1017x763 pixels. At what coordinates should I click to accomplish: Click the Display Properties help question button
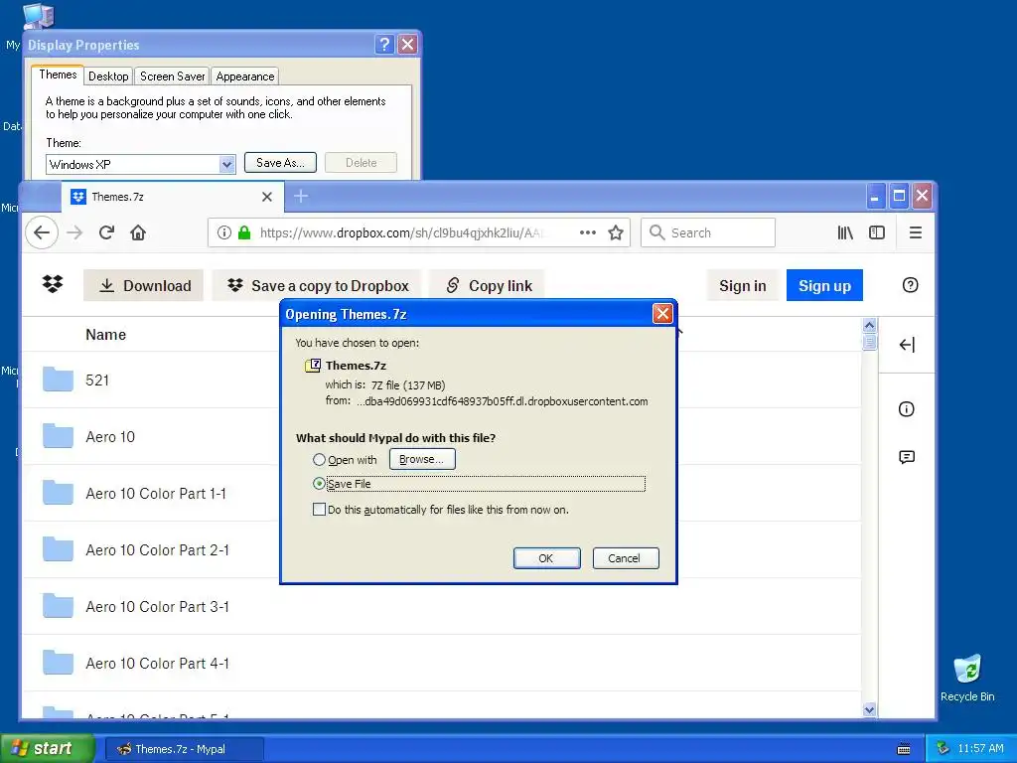(x=384, y=44)
